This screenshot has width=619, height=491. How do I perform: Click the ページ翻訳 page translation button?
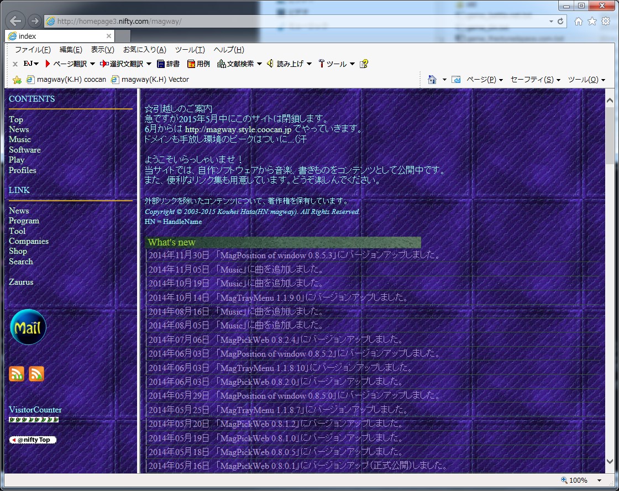pos(66,64)
